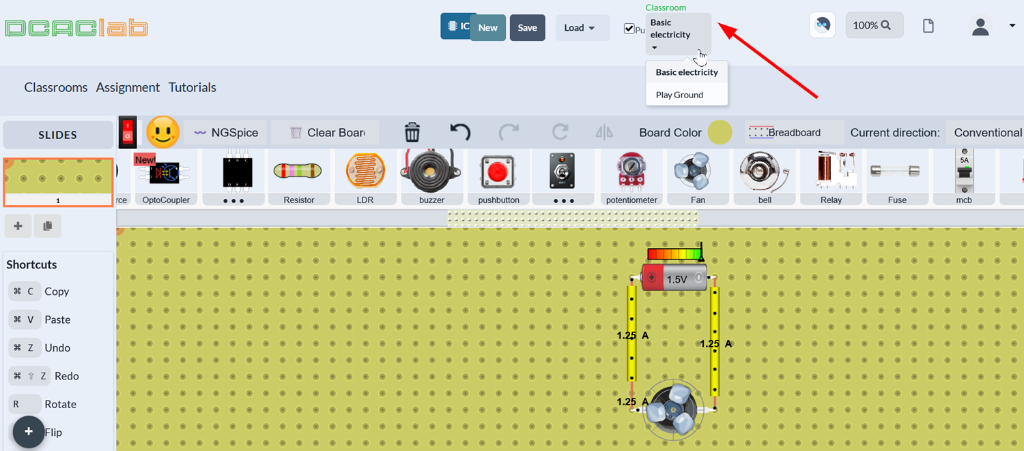The width and height of the screenshot is (1024, 451).
Task: Click the New button
Action: coord(487,28)
